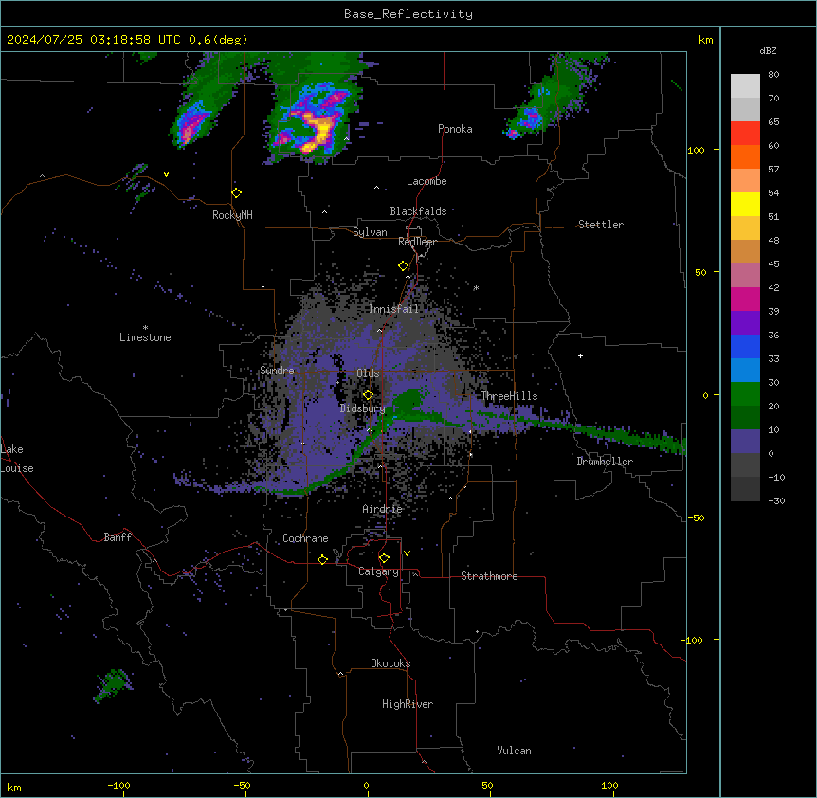Screen dimensions: 817x798
Task: Select the Strathmore town label
Action: 489,576
